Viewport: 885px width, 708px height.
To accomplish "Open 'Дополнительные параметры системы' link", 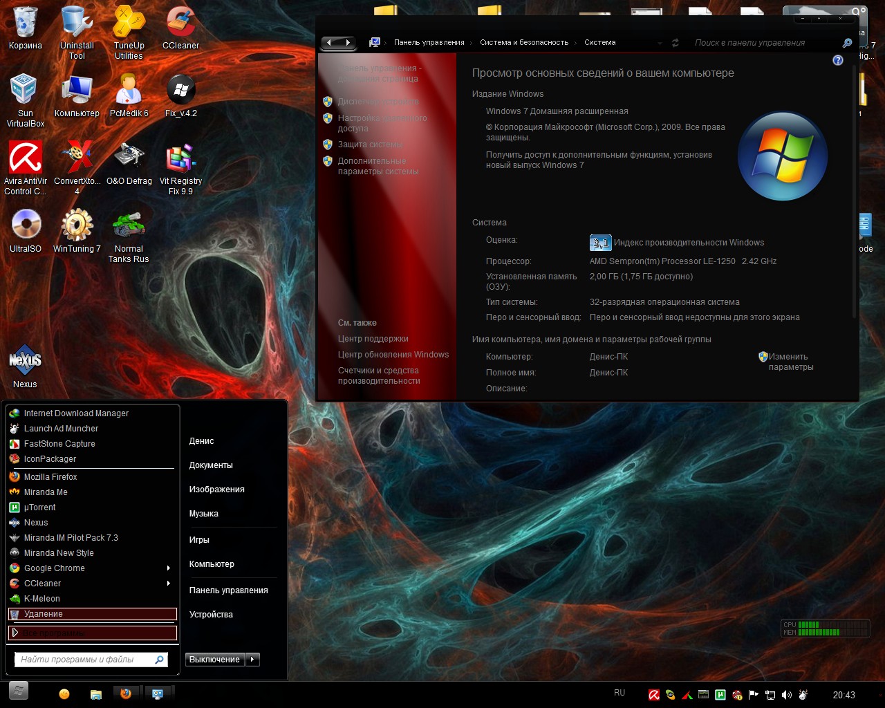I will 378,166.
